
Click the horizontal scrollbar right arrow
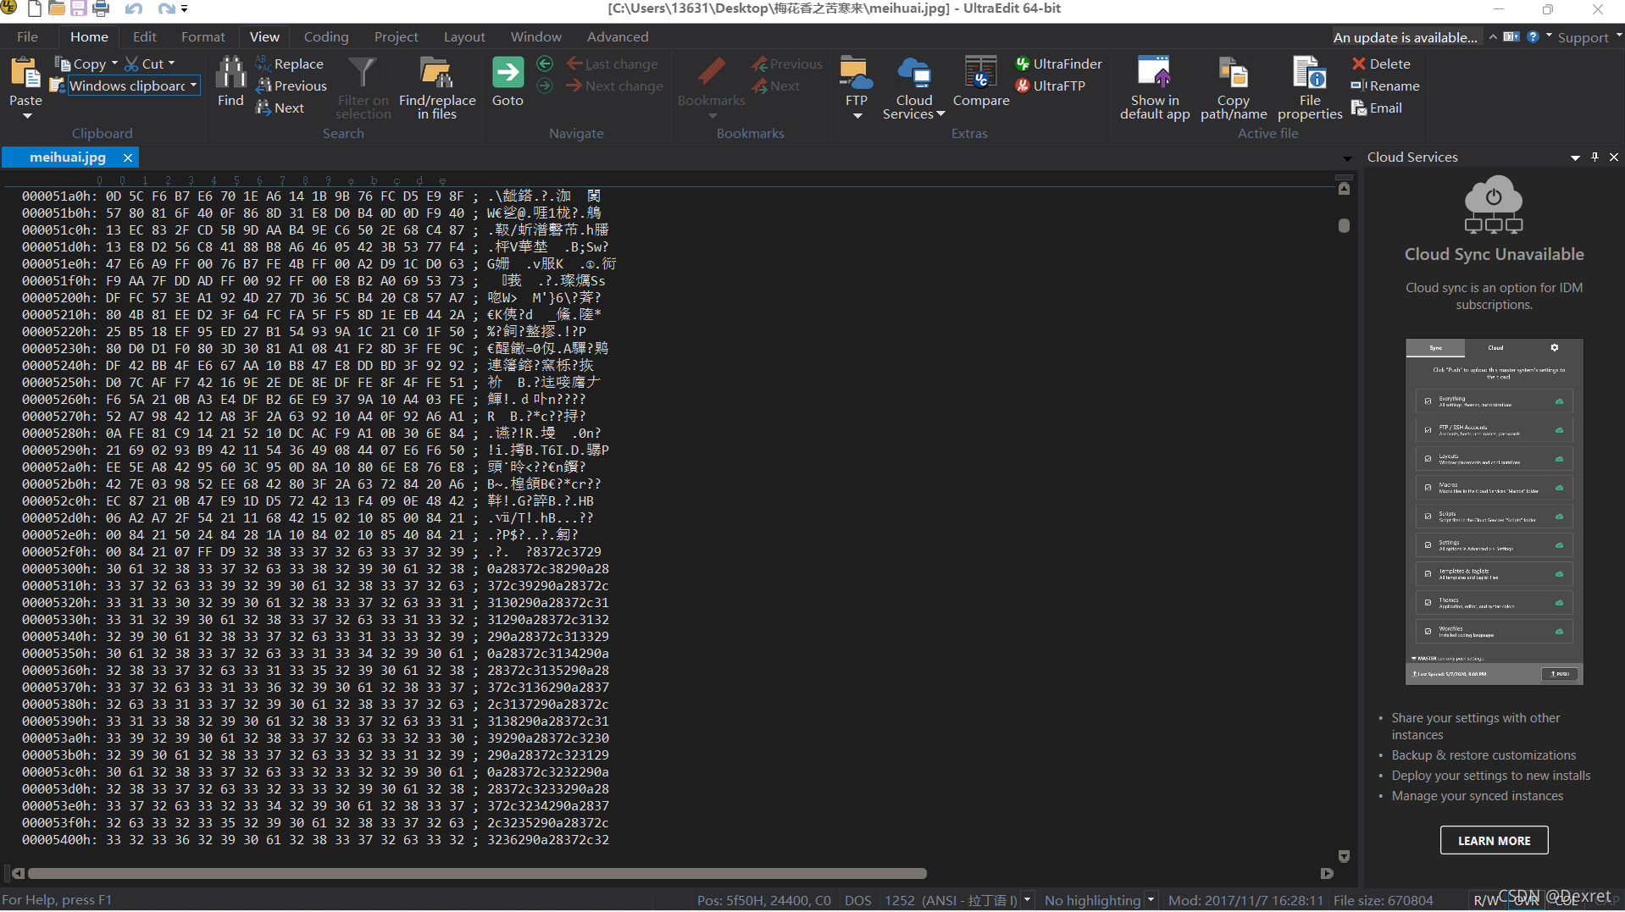tap(1327, 873)
